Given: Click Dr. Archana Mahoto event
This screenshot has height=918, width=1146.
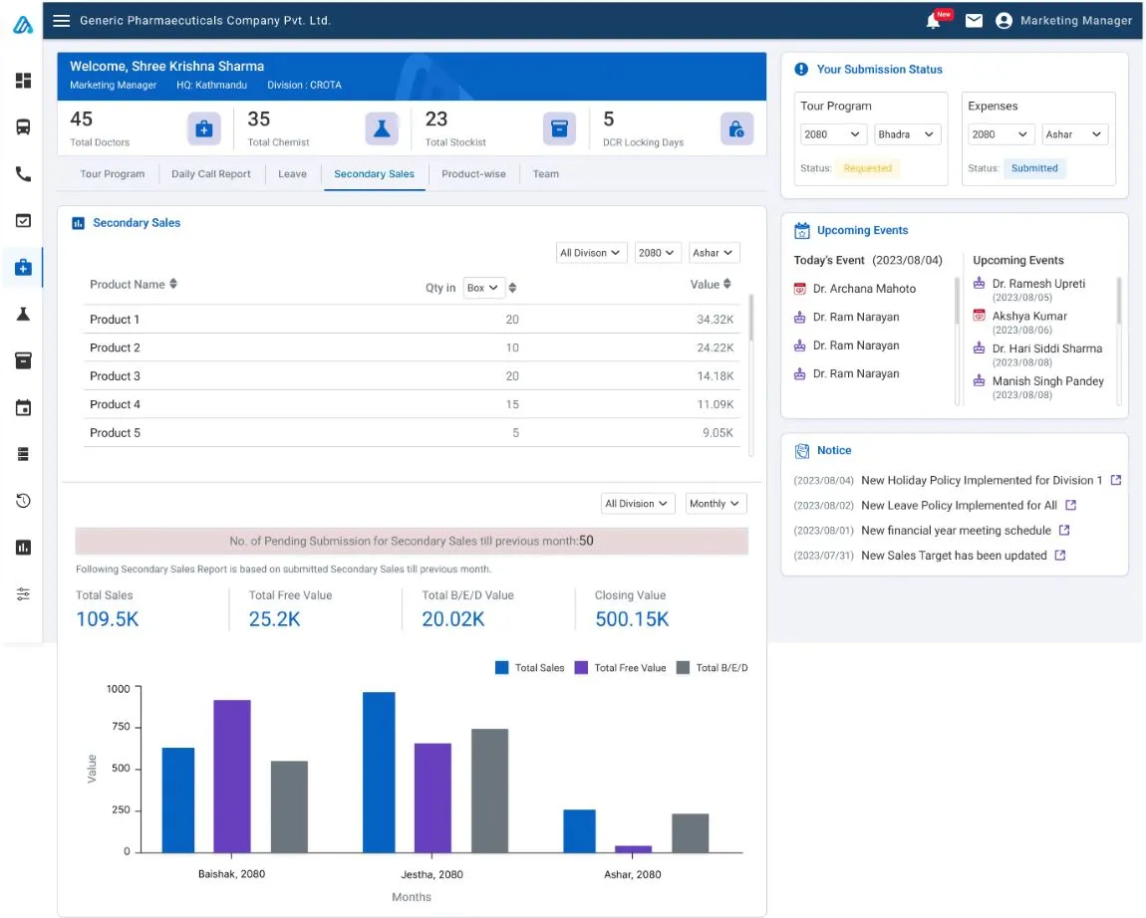Looking at the screenshot, I should [864, 289].
